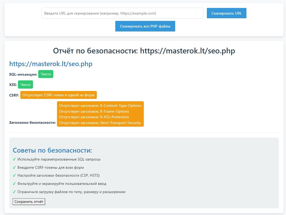Click the "Заголовки безопасности:" label
The width and height of the screenshot is (286, 215).
(32, 123)
